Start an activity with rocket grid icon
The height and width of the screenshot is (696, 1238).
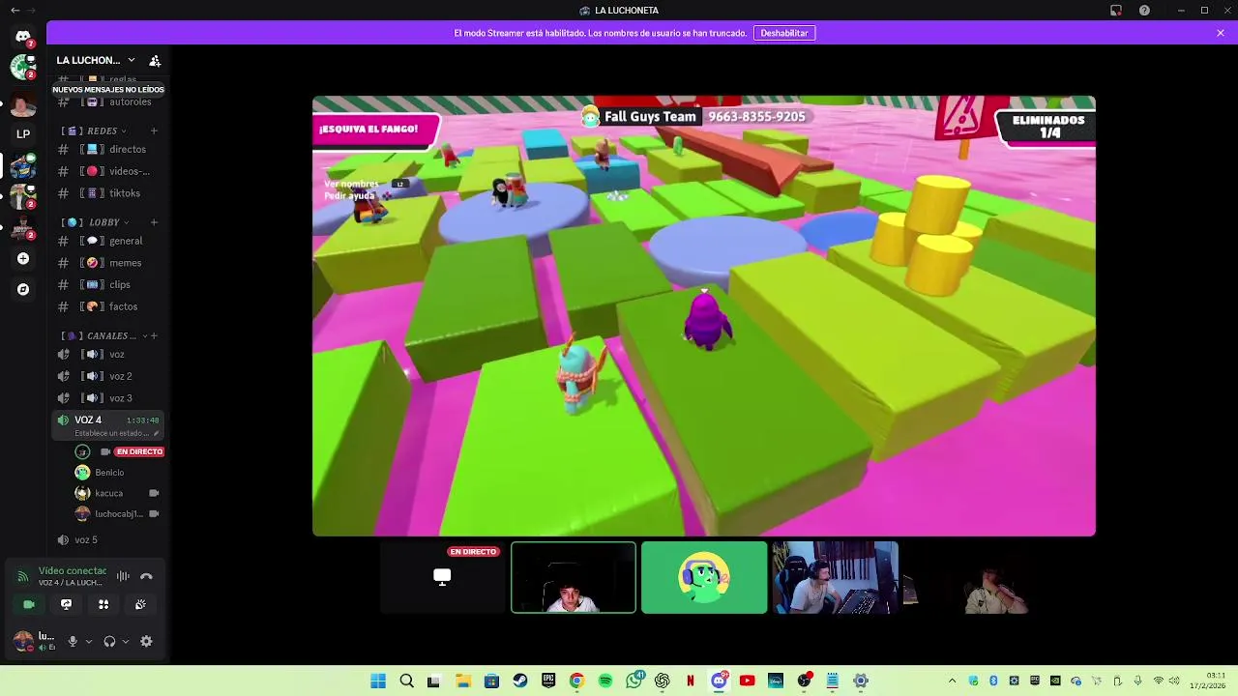pos(103,604)
